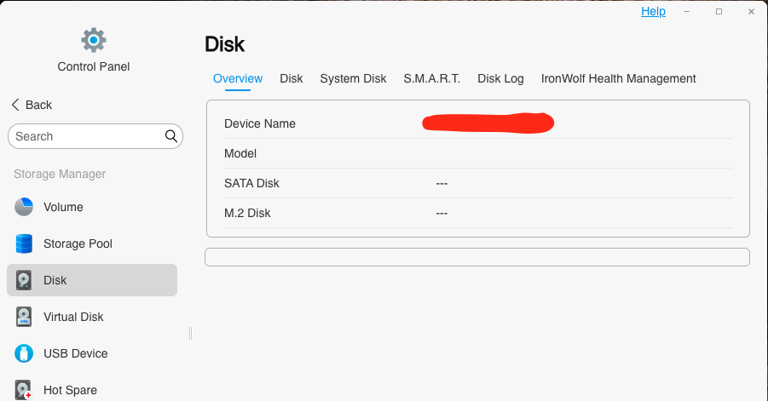Open the IronWolf Health Management tab
Image resolution: width=768 pixels, height=401 pixels.
(618, 78)
